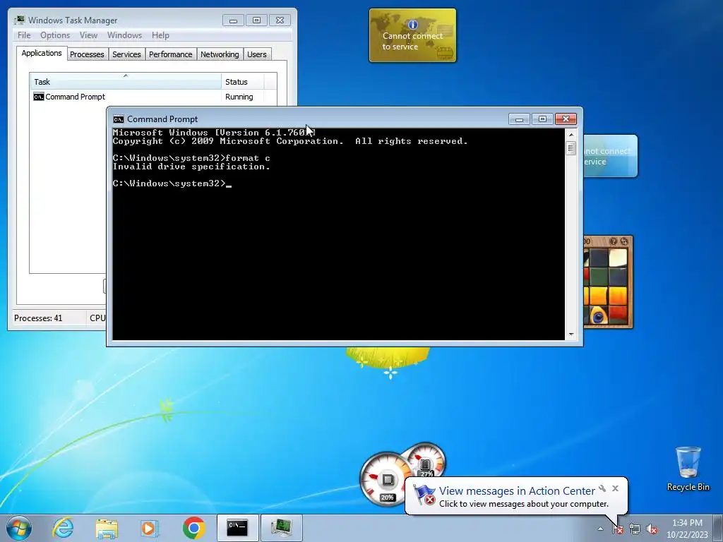Open the Start menu orb
The width and height of the screenshot is (723, 542).
pyautogui.click(x=19, y=528)
